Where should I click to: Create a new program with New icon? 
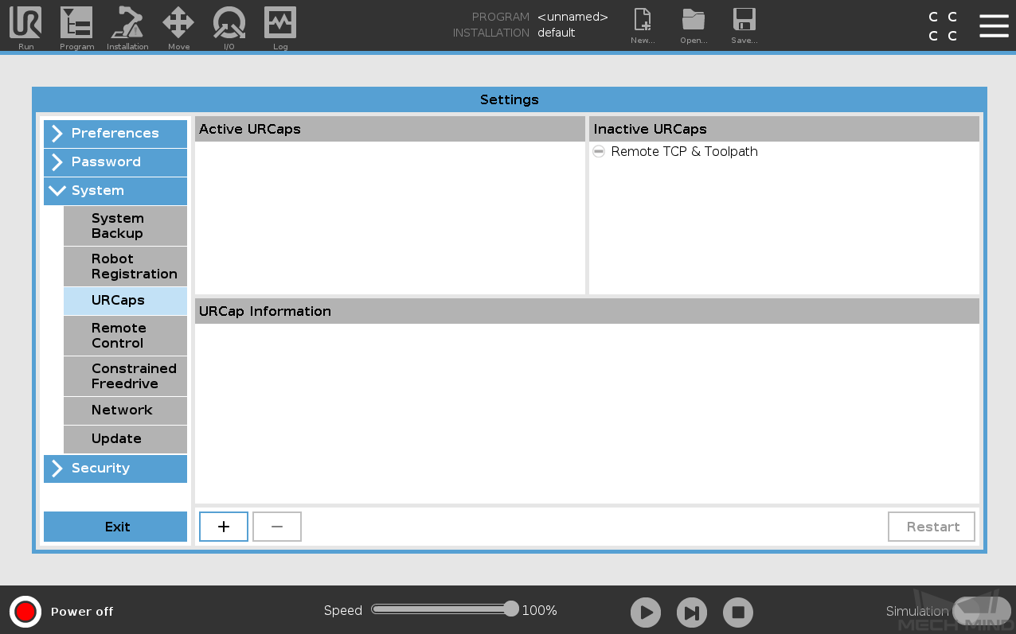(x=643, y=20)
